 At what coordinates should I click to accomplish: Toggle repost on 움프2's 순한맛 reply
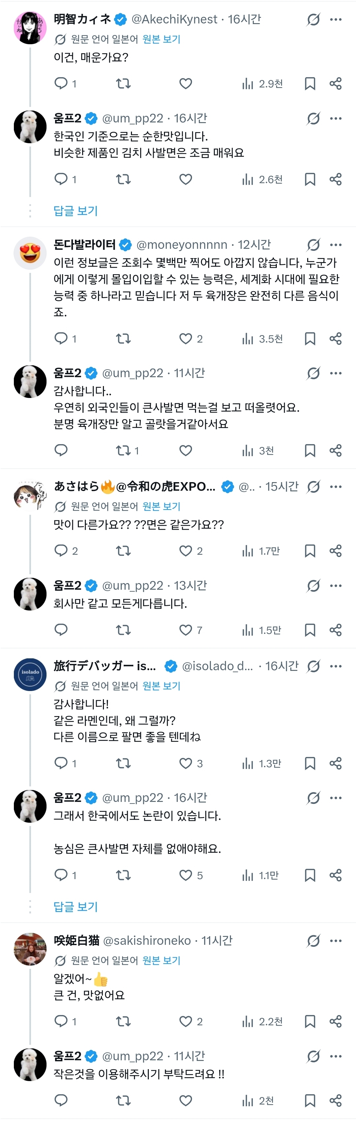click(x=123, y=179)
